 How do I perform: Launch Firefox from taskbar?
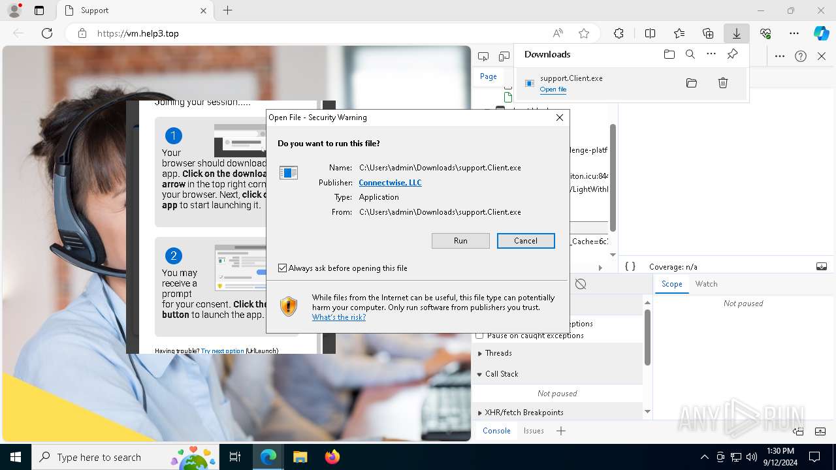click(x=332, y=457)
